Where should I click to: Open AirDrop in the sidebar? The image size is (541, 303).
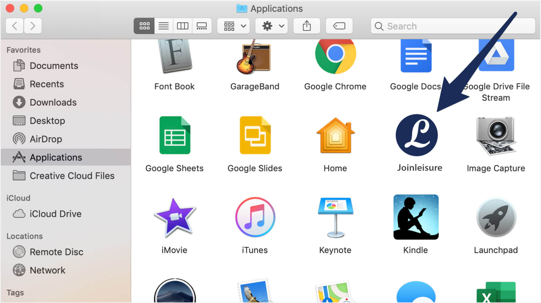pyautogui.click(x=66, y=139)
